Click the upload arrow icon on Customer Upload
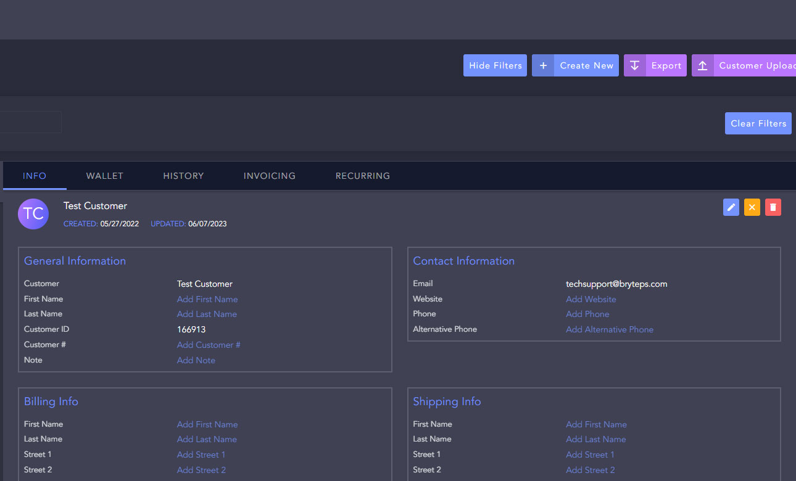Viewport: 796px width, 481px height. click(x=703, y=65)
